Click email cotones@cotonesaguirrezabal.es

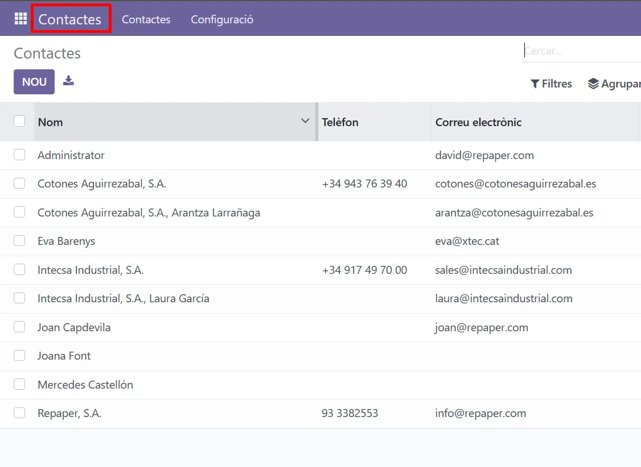point(515,184)
